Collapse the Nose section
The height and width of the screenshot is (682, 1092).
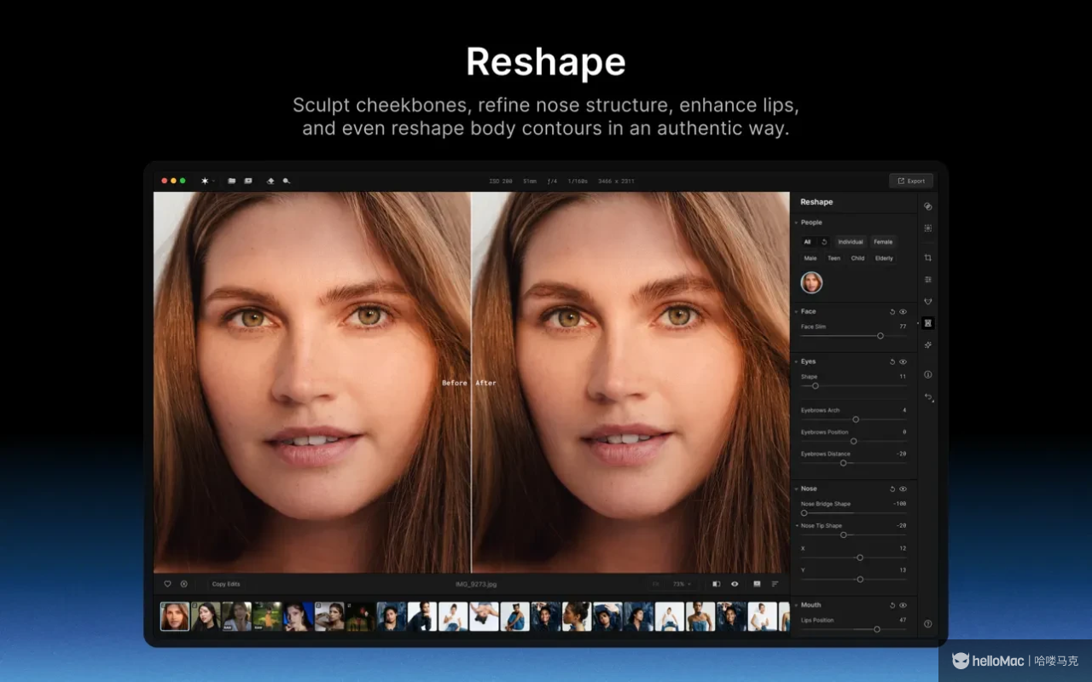click(796, 489)
